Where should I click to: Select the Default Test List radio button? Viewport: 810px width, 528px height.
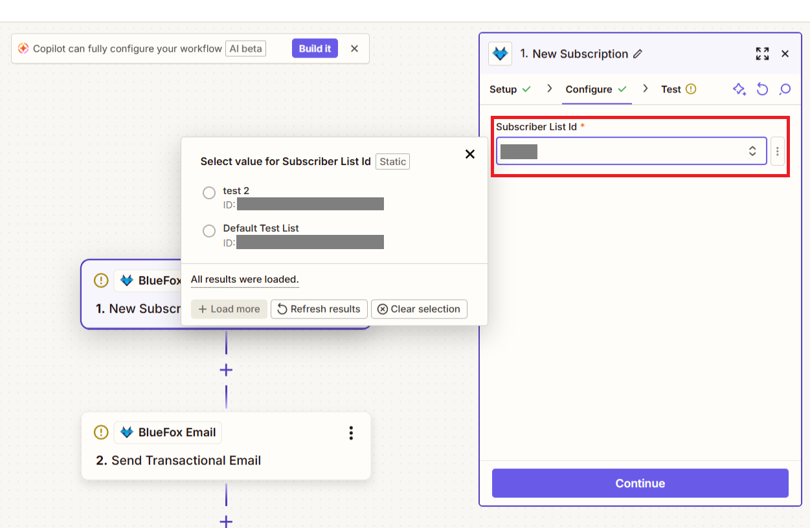point(209,231)
